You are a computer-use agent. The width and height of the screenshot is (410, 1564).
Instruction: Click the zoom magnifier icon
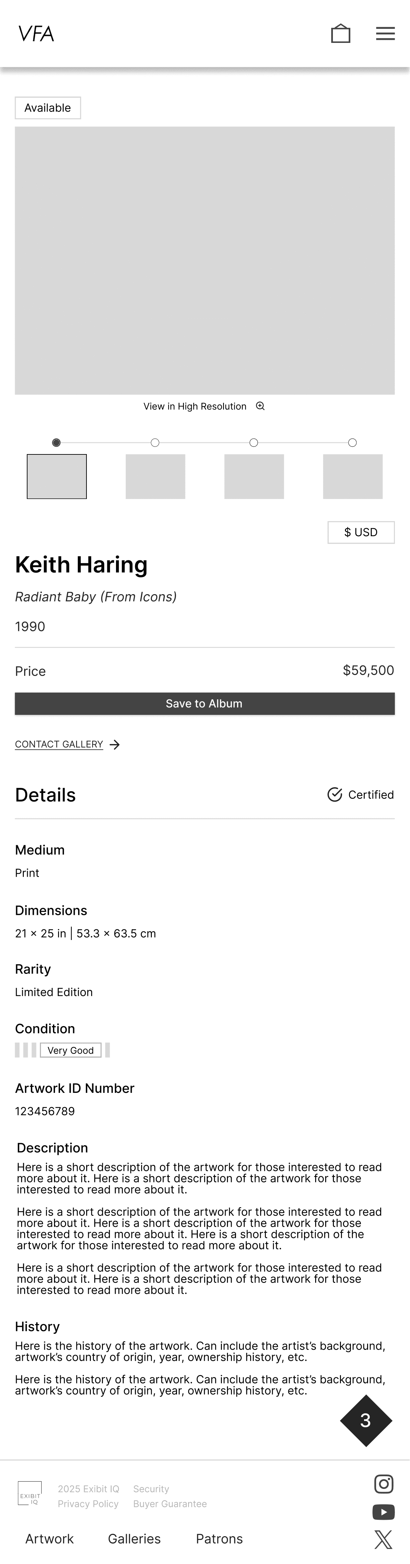[260, 406]
